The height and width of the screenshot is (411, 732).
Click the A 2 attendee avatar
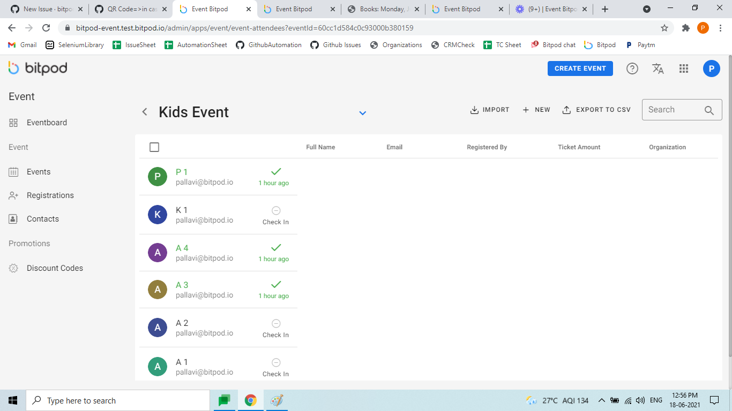pos(158,328)
